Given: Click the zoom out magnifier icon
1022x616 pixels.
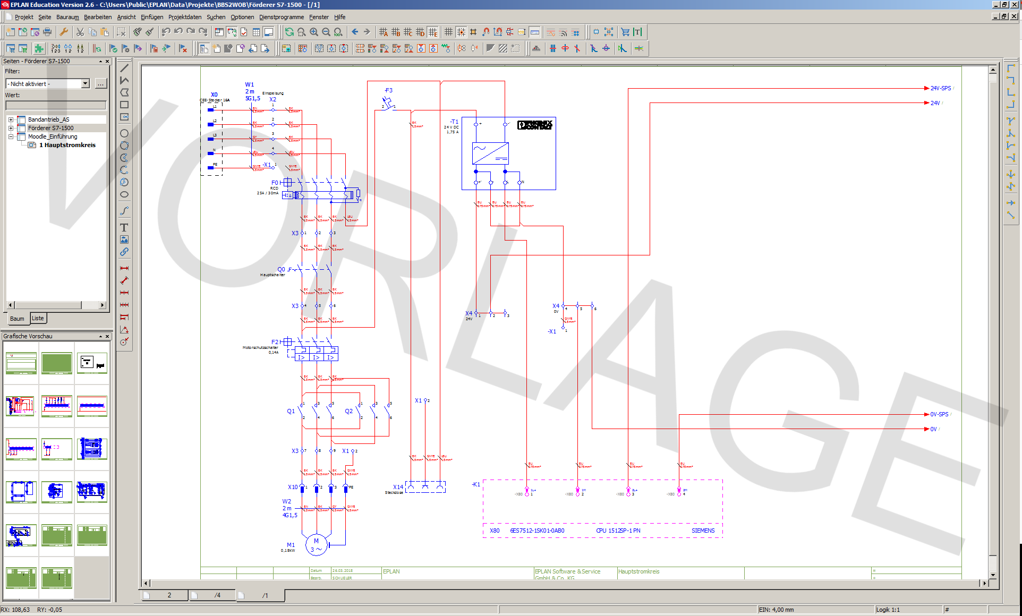Looking at the screenshot, I should click(x=326, y=32).
